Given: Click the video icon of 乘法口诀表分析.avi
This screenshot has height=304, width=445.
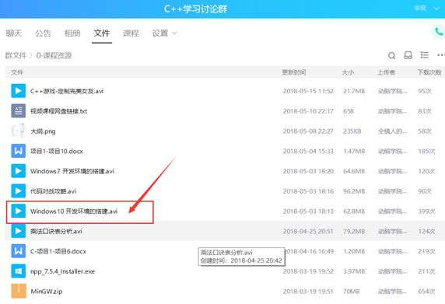Looking at the screenshot, I should point(19,231).
